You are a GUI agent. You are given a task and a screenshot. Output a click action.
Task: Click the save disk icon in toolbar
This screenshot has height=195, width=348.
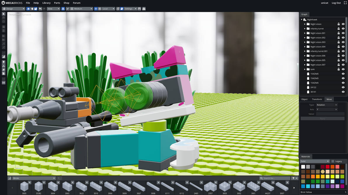139,9
